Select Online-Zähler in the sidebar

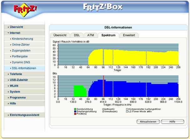point(21,45)
